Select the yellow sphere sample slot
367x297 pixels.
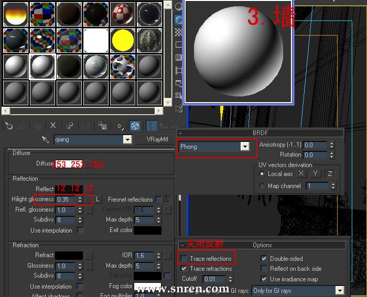[x=122, y=40]
